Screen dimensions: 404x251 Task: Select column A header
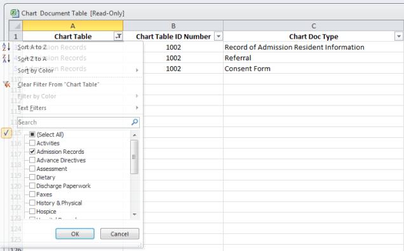point(72,26)
